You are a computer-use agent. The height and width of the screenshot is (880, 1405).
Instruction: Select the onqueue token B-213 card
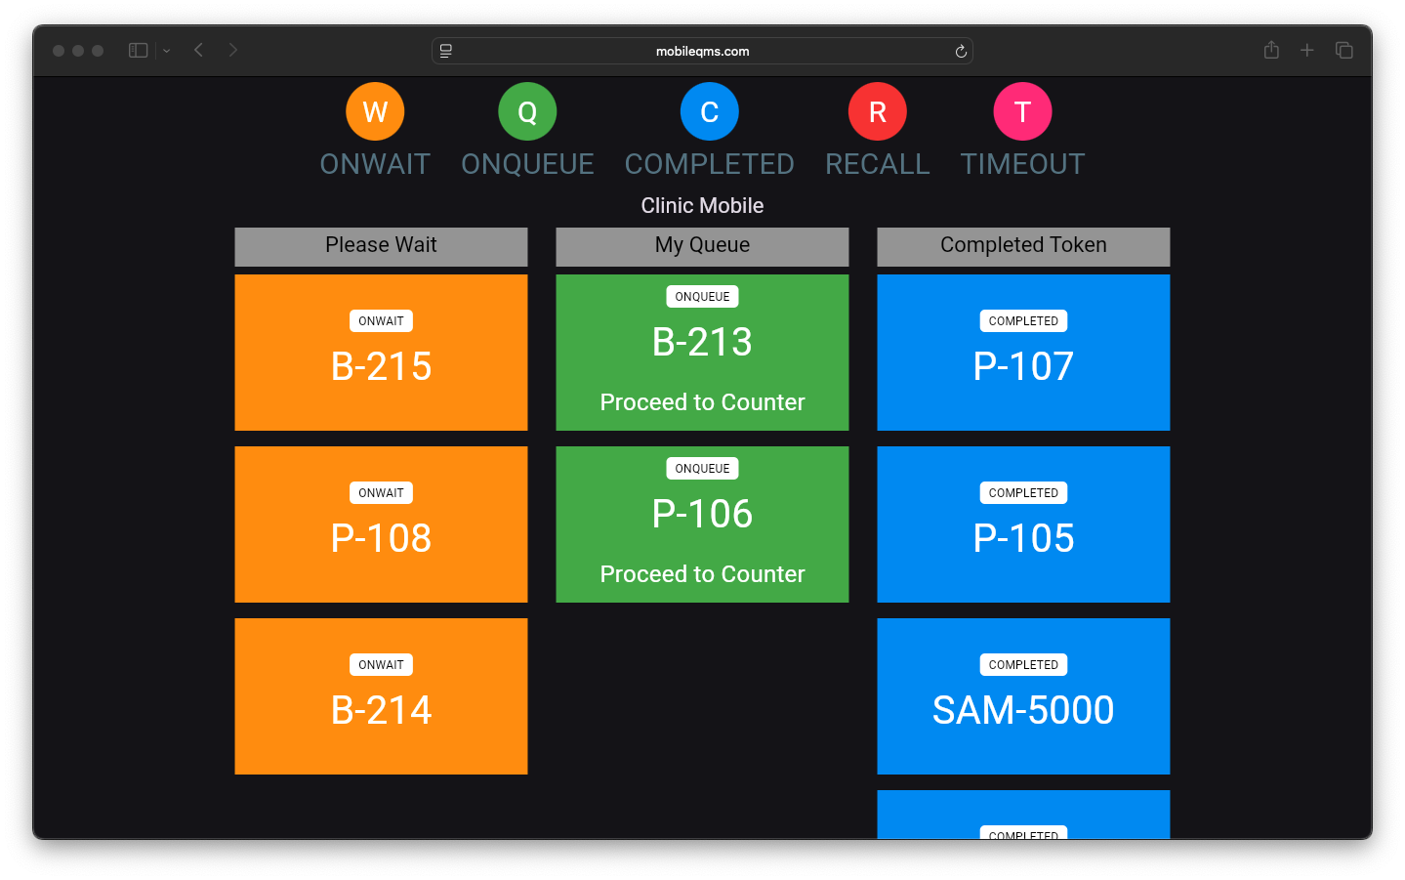(x=702, y=353)
